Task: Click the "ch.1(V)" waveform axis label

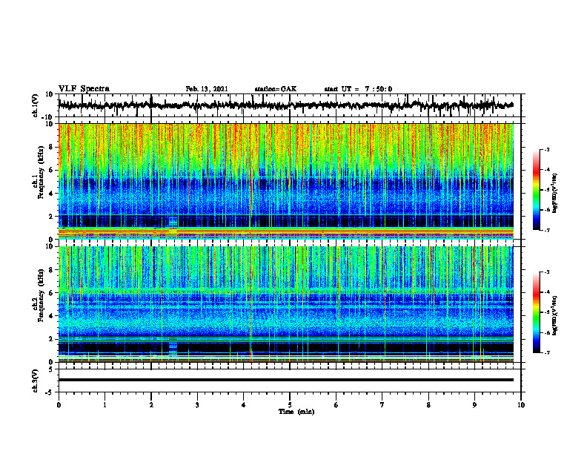Action: (x=36, y=105)
